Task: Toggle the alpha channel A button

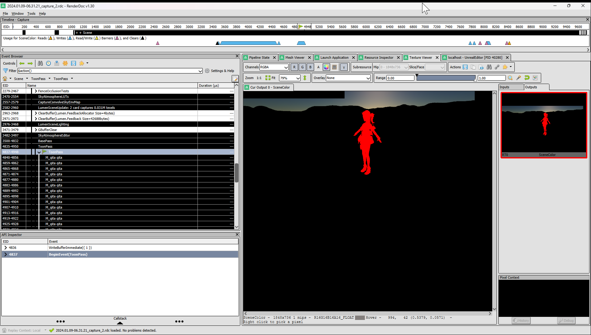Action: (318, 67)
